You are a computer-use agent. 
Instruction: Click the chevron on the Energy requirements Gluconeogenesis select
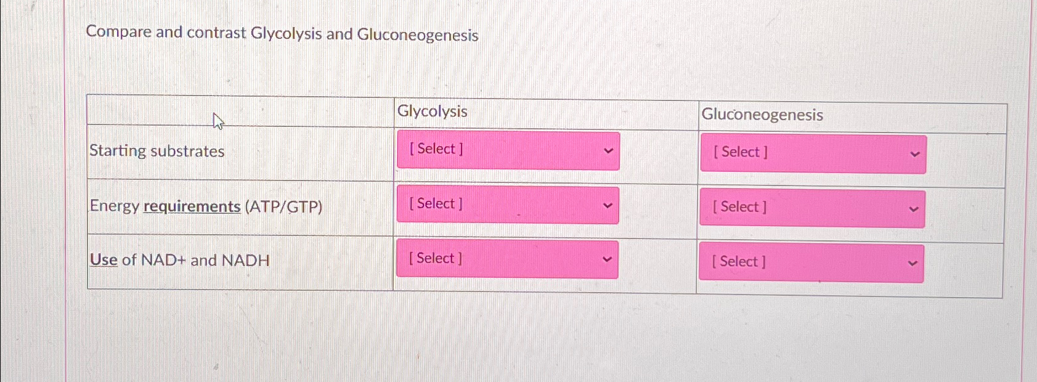[x=915, y=209]
